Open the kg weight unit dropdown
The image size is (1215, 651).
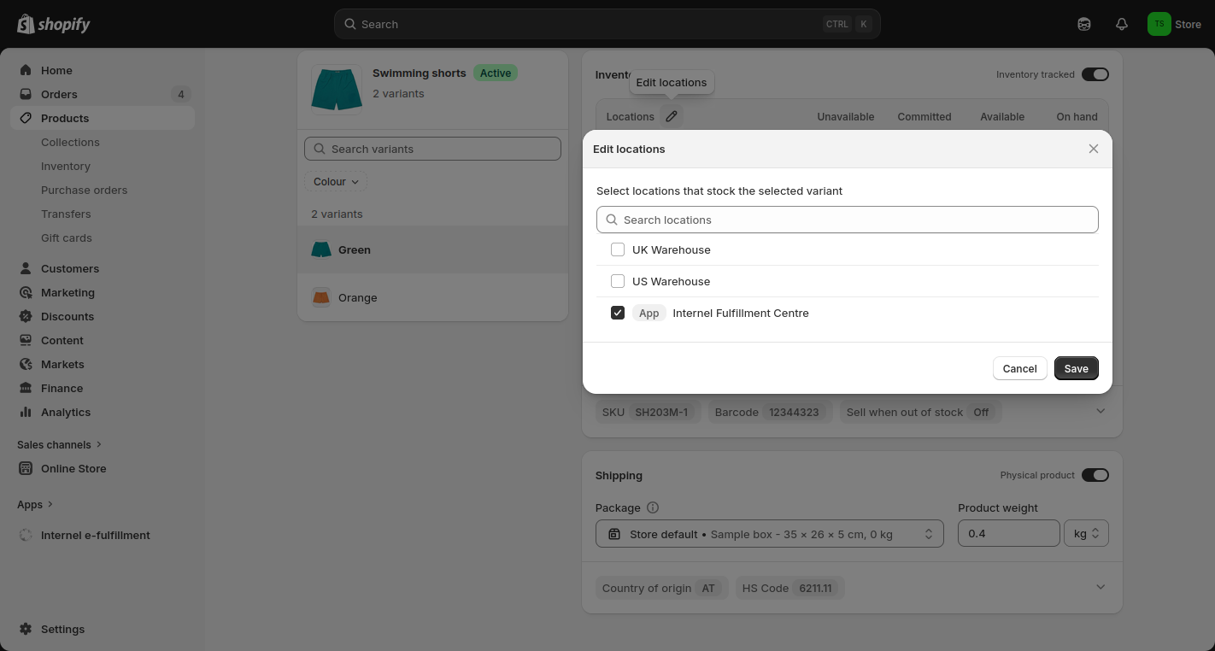(x=1086, y=533)
